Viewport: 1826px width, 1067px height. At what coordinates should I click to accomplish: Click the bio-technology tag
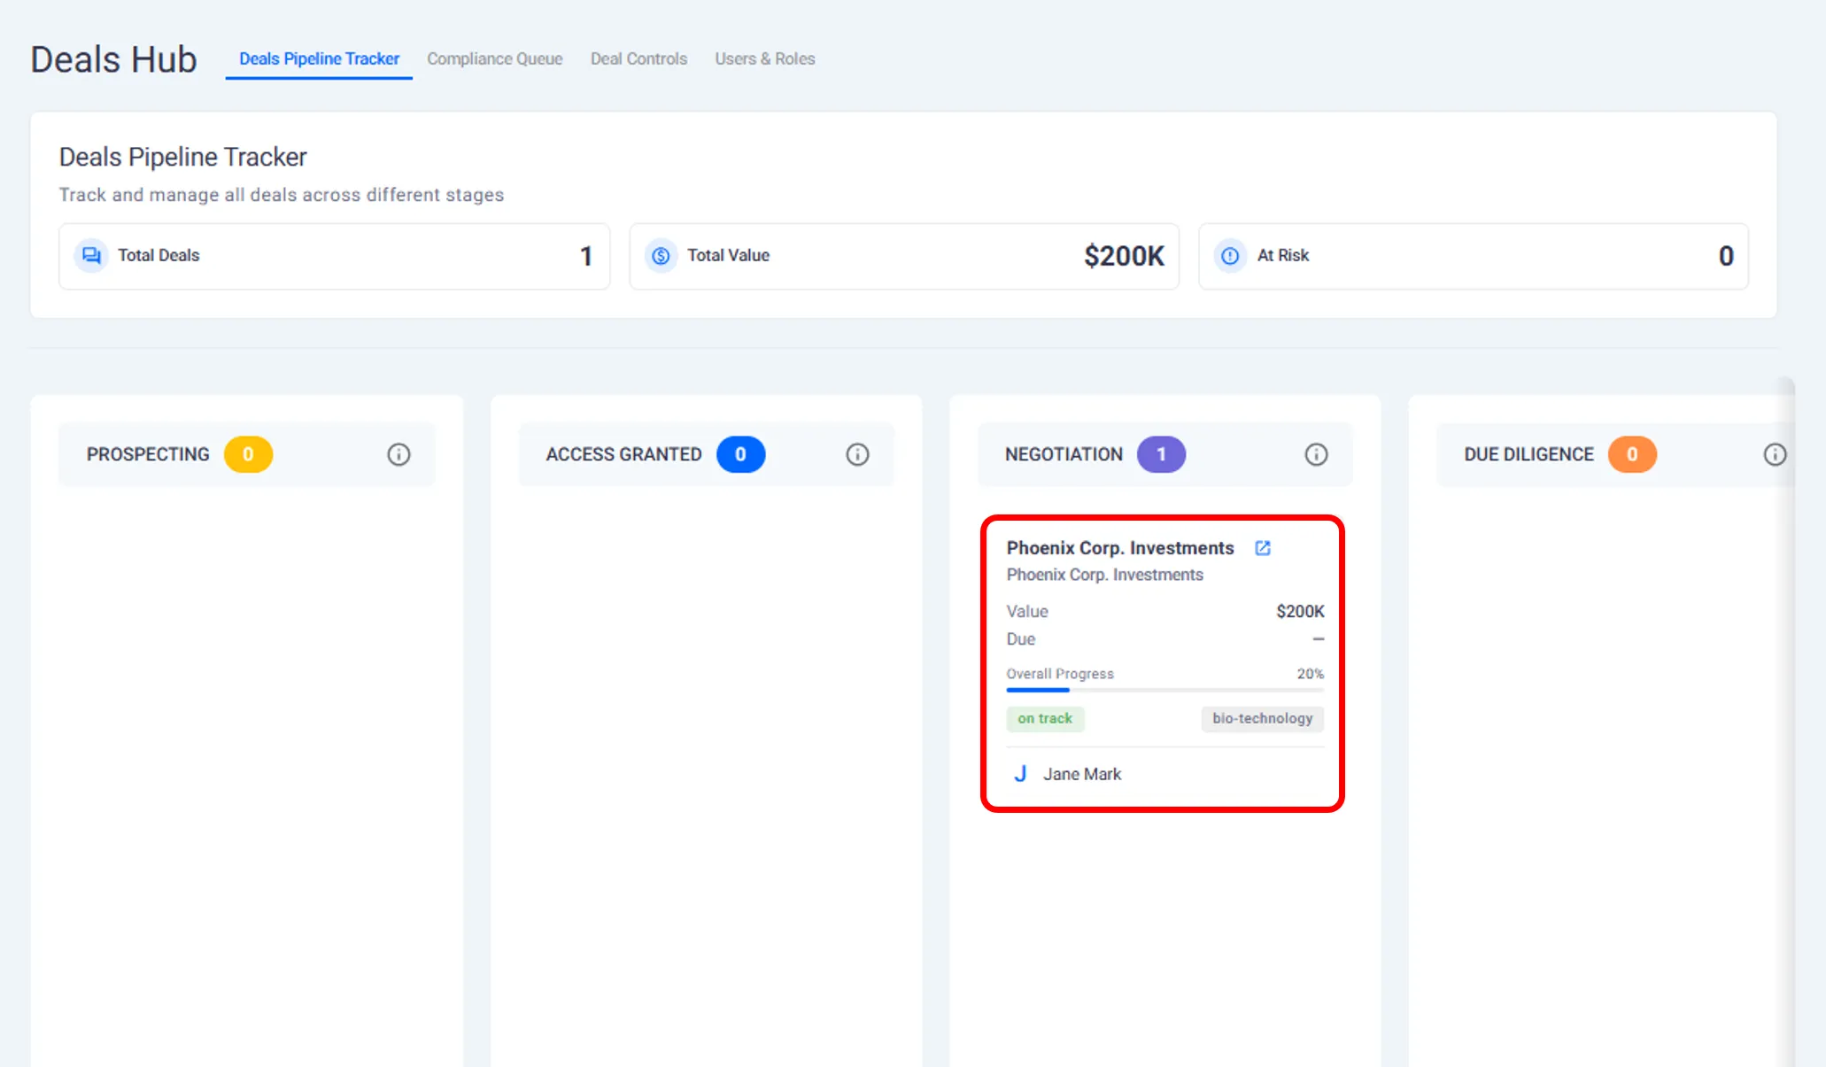click(1262, 718)
